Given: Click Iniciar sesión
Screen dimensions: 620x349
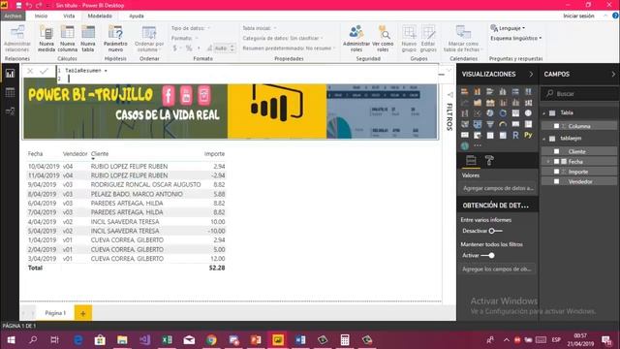Looking at the screenshot, I should point(578,16).
